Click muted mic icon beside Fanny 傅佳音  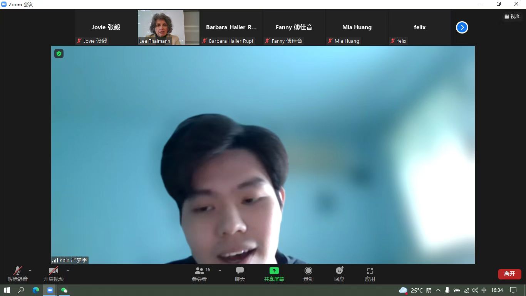coord(268,41)
